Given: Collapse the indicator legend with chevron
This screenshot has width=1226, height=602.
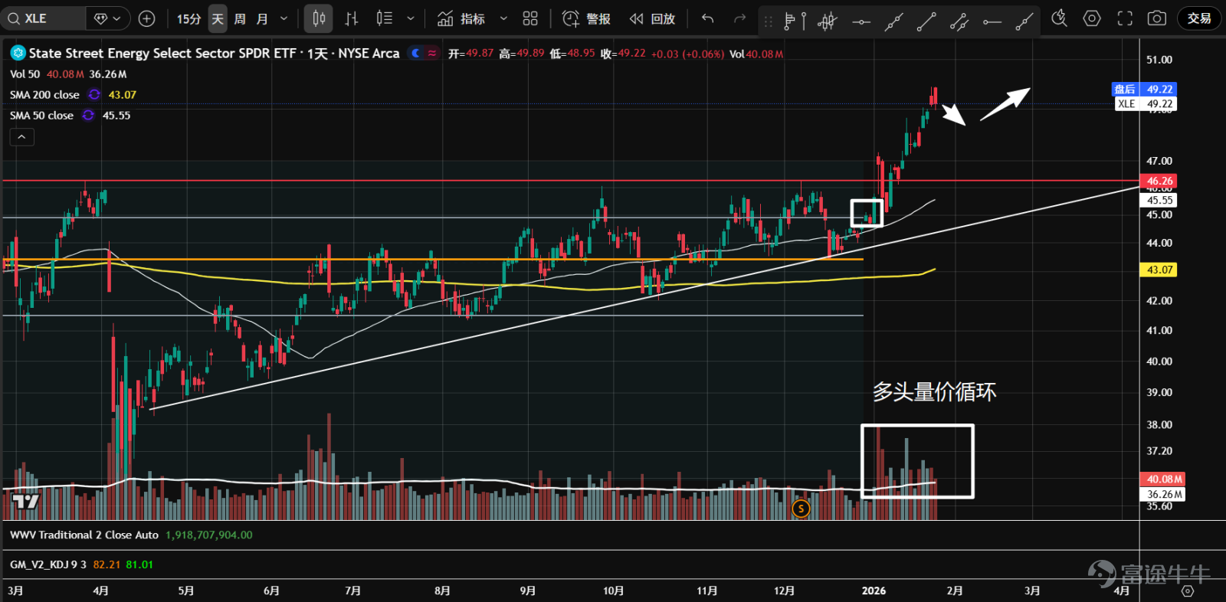Looking at the screenshot, I should (x=21, y=137).
